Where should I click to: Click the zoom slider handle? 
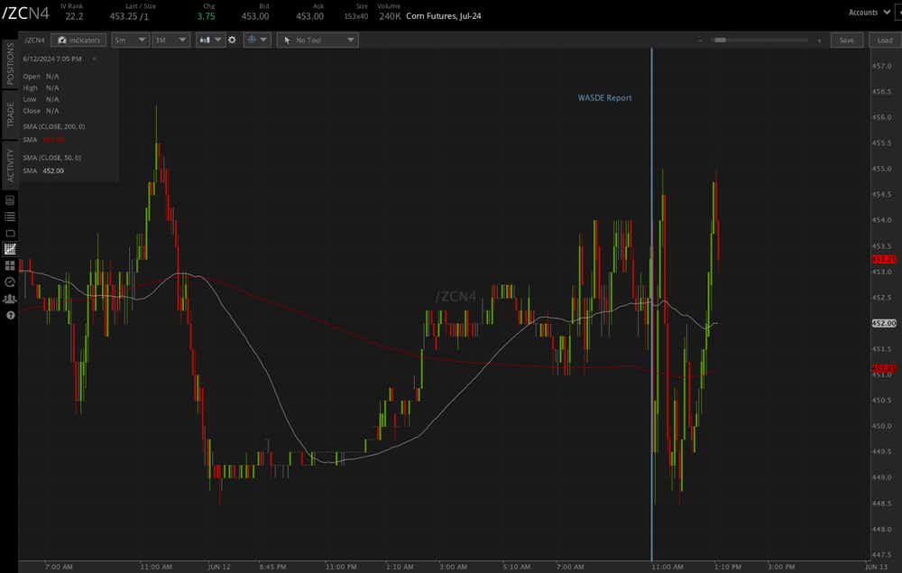tap(720, 40)
